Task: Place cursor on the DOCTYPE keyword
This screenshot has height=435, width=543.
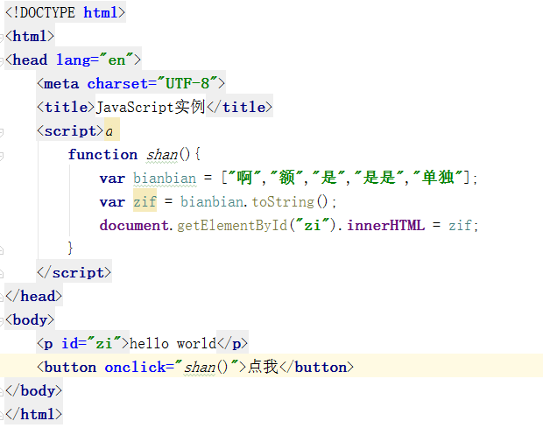Action: click(x=47, y=13)
